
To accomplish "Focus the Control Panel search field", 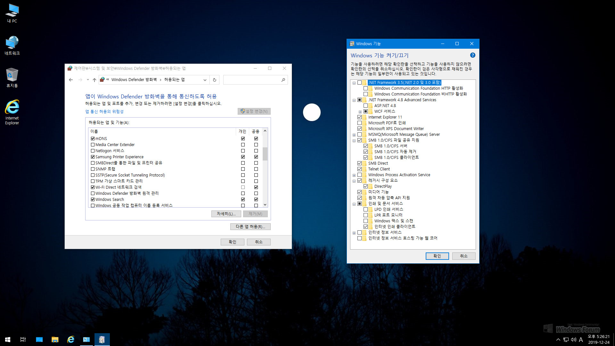I will (x=252, y=80).
